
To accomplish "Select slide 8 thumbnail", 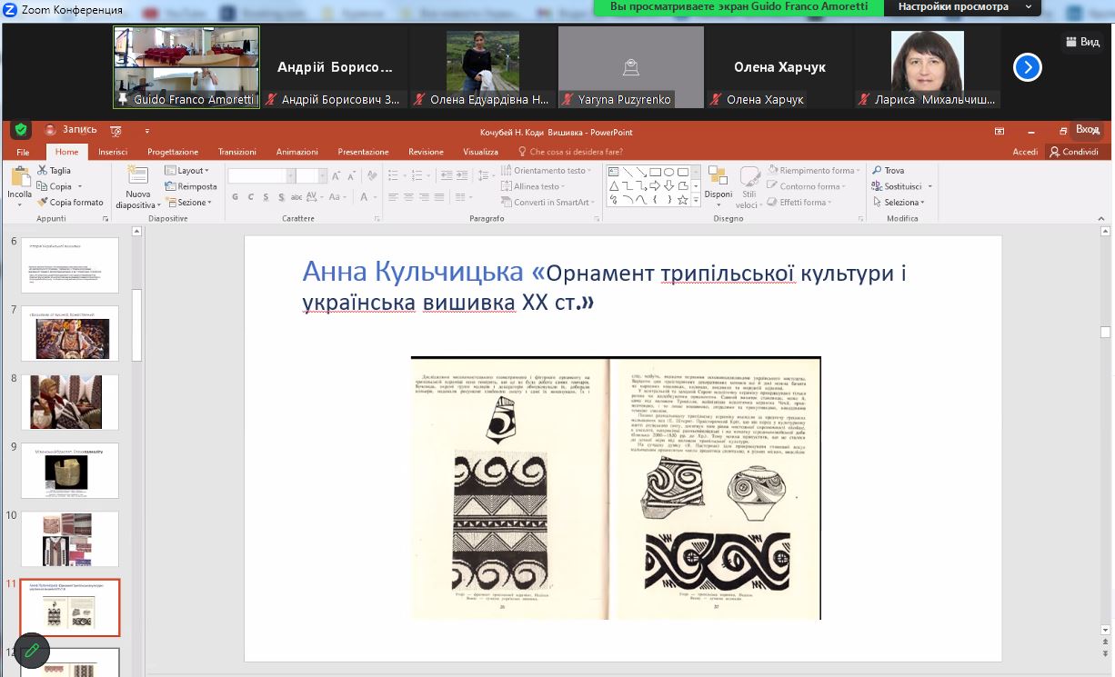I will point(70,402).
